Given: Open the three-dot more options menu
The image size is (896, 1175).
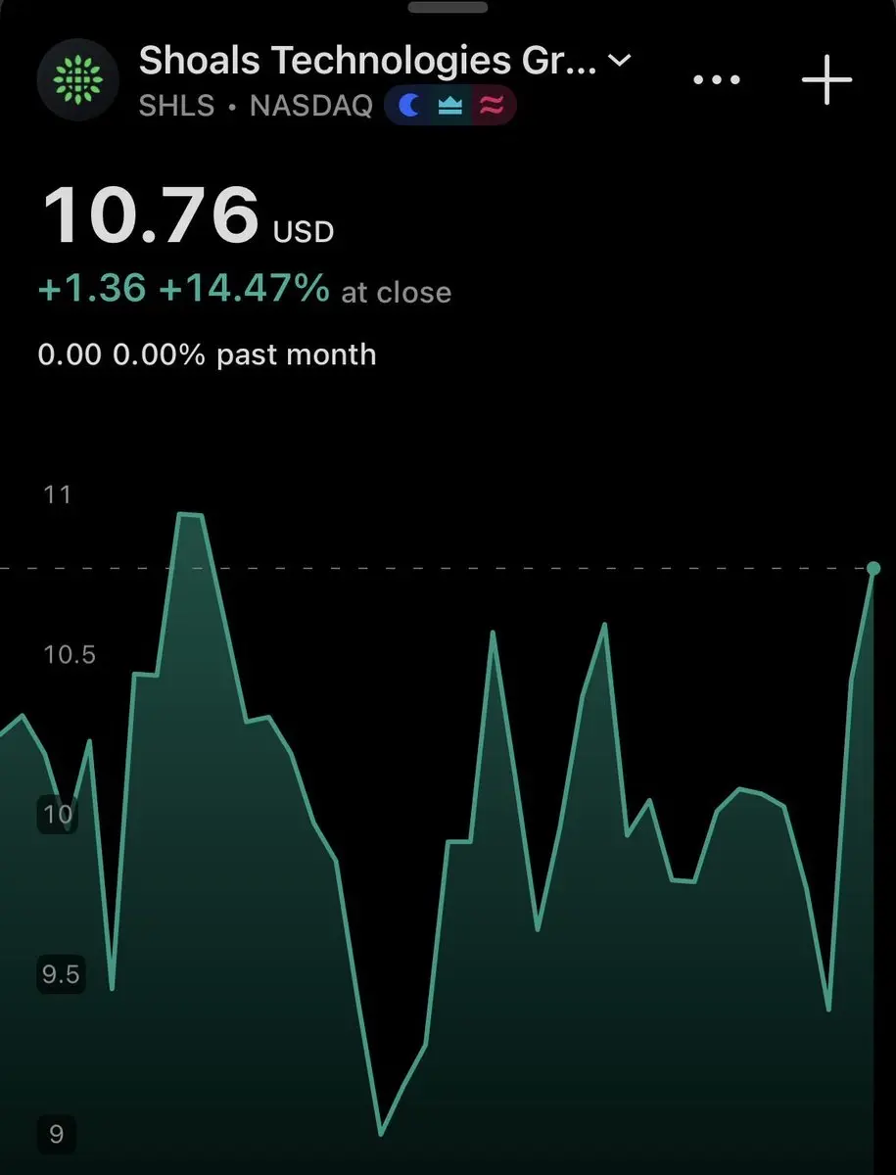Looking at the screenshot, I should [x=717, y=80].
